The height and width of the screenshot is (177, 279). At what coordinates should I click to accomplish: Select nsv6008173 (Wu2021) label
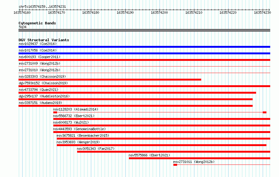click(71, 122)
